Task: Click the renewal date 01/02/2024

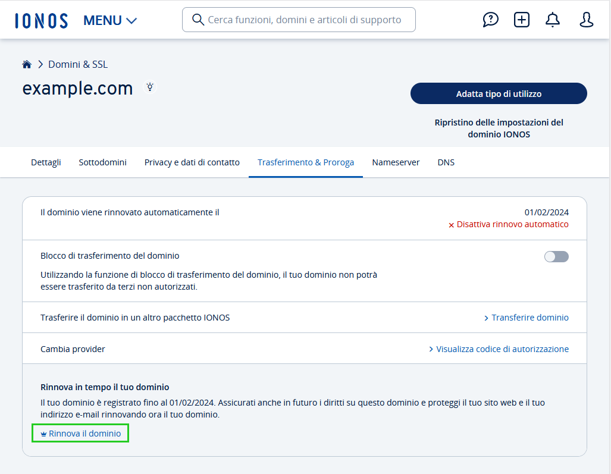Action: point(546,212)
